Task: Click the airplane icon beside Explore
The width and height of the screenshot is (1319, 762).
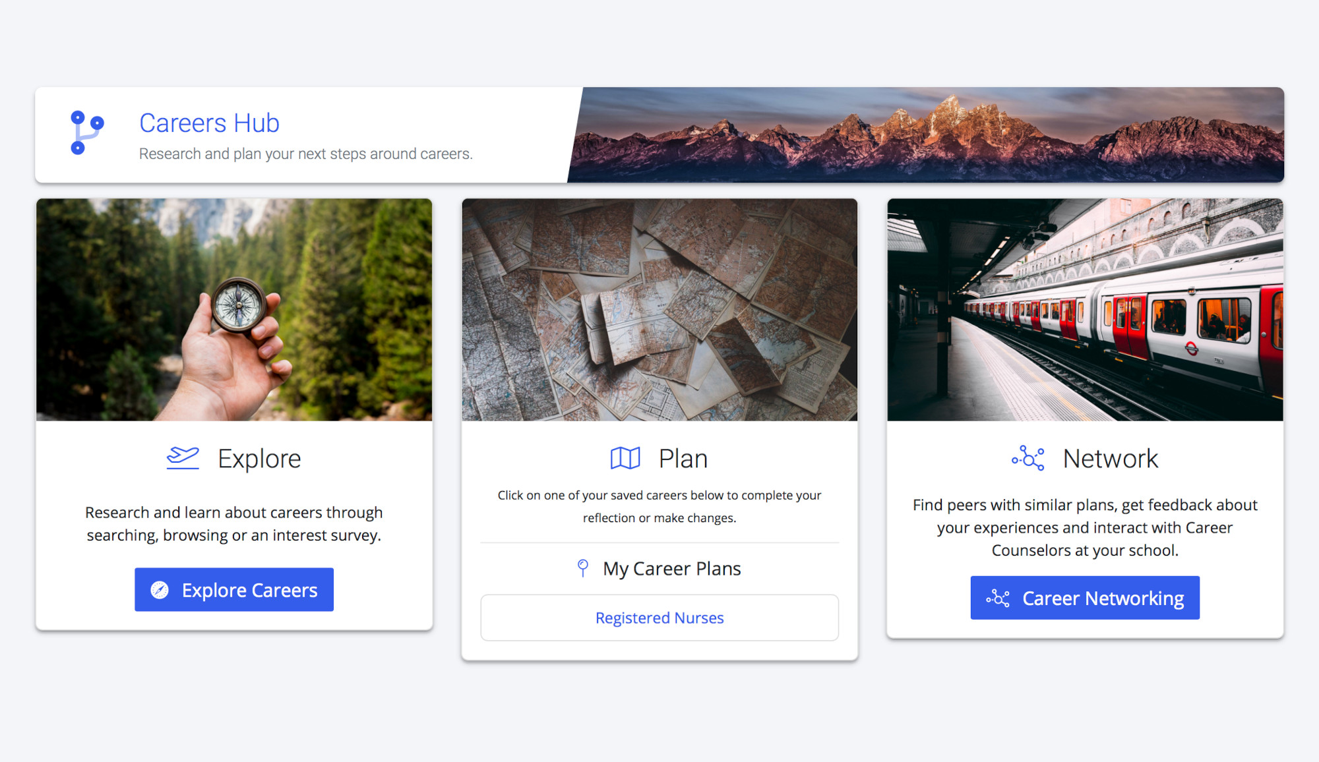Action: [x=183, y=458]
